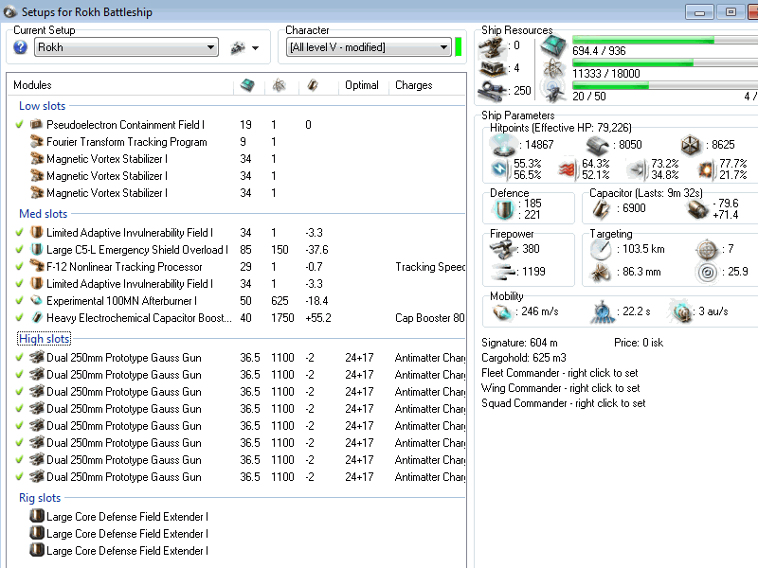758x568 pixels.
Task: Click Heavy Electrochemical Capacitor Booster module icon
Action: (37, 318)
